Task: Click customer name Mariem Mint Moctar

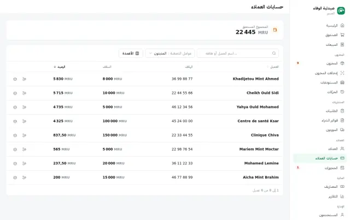Action: [259, 149]
